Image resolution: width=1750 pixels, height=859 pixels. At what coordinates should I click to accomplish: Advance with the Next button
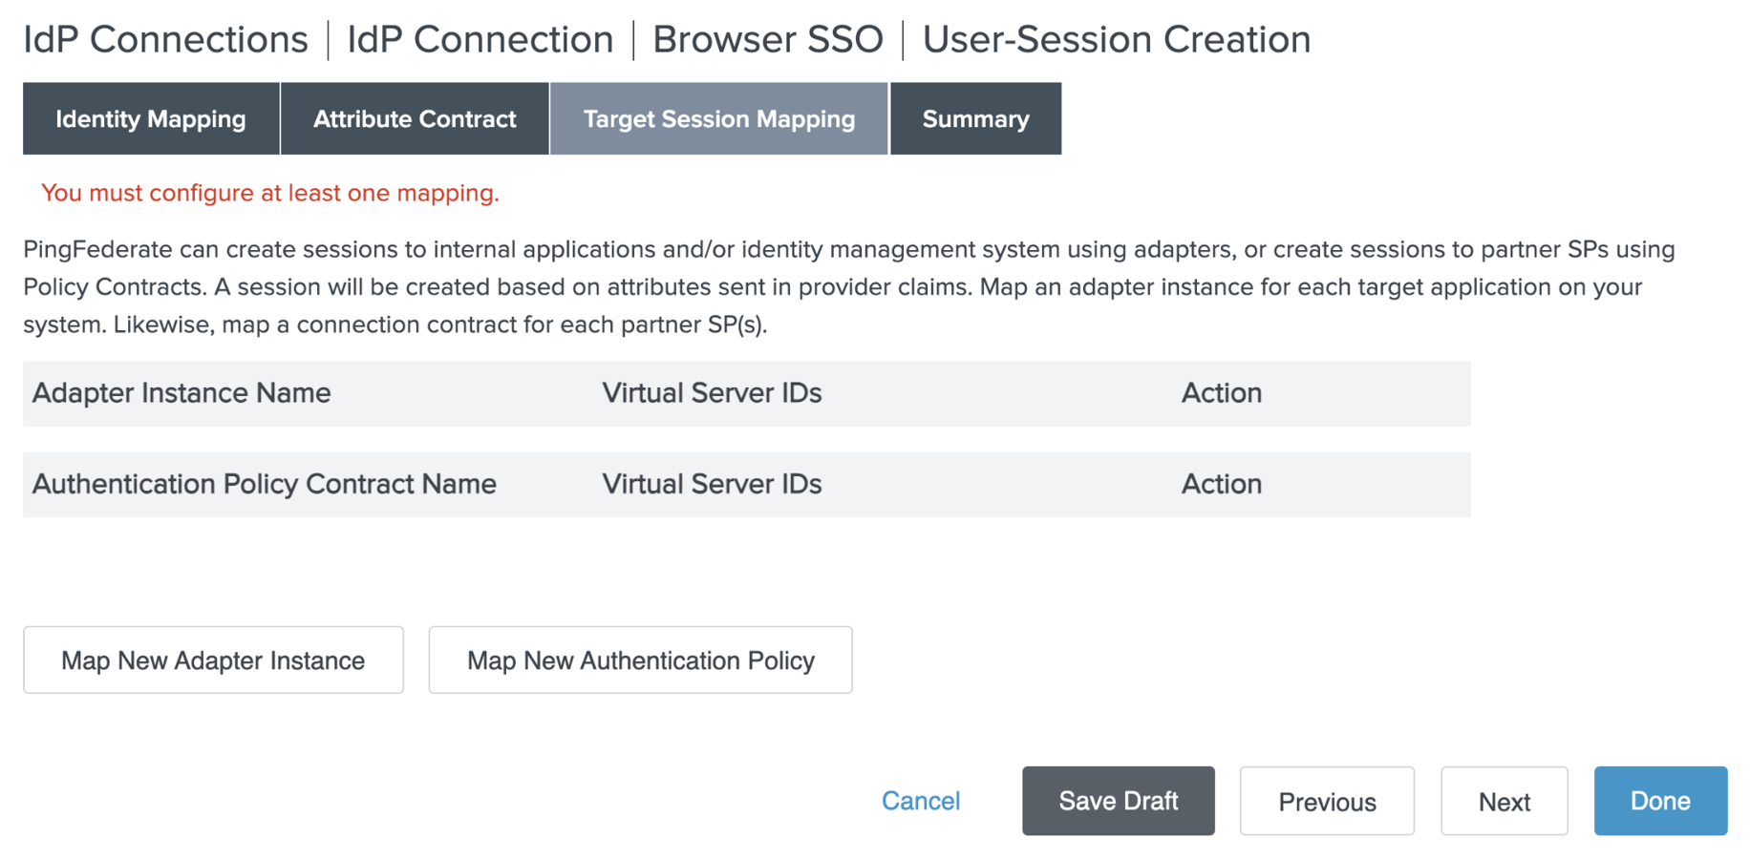pyautogui.click(x=1504, y=801)
